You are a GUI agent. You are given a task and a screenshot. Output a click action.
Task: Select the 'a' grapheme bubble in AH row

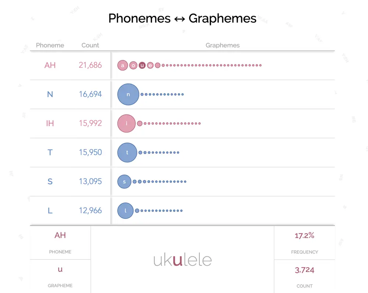click(x=123, y=65)
